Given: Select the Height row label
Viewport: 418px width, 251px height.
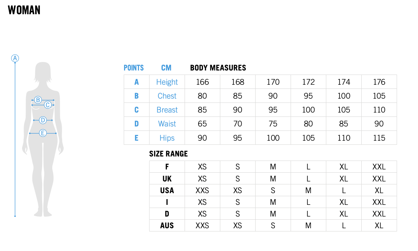Looking at the screenshot, I should coord(167,82).
